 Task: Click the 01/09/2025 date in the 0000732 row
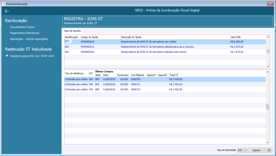pos(109,89)
